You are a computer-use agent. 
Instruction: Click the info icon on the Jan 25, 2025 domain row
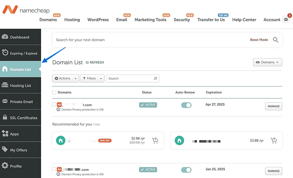coord(58,174)
